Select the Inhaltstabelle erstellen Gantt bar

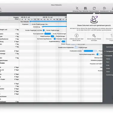[90, 51]
